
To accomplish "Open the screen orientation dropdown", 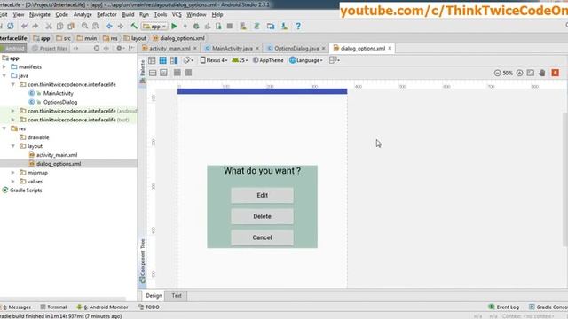I will point(188,60).
